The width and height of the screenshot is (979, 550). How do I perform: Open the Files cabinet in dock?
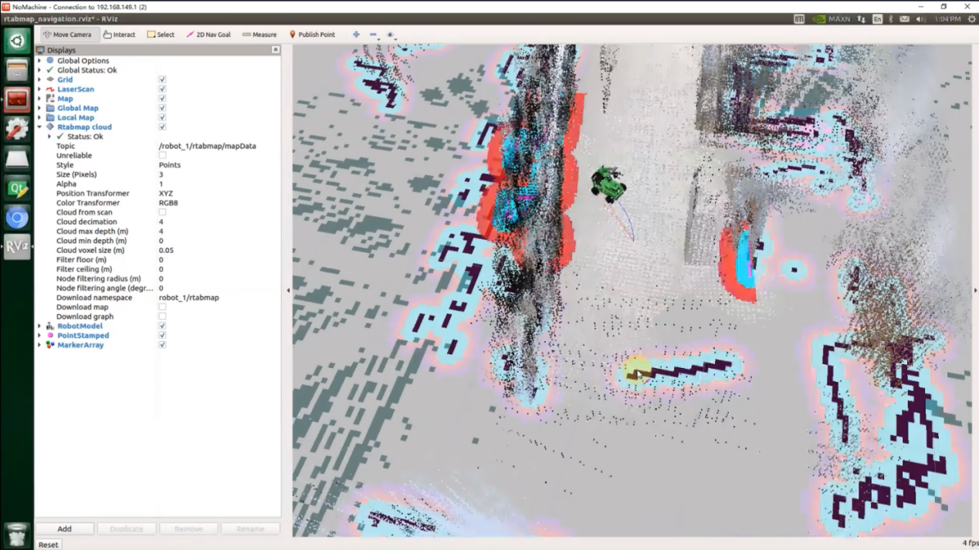tap(17, 70)
